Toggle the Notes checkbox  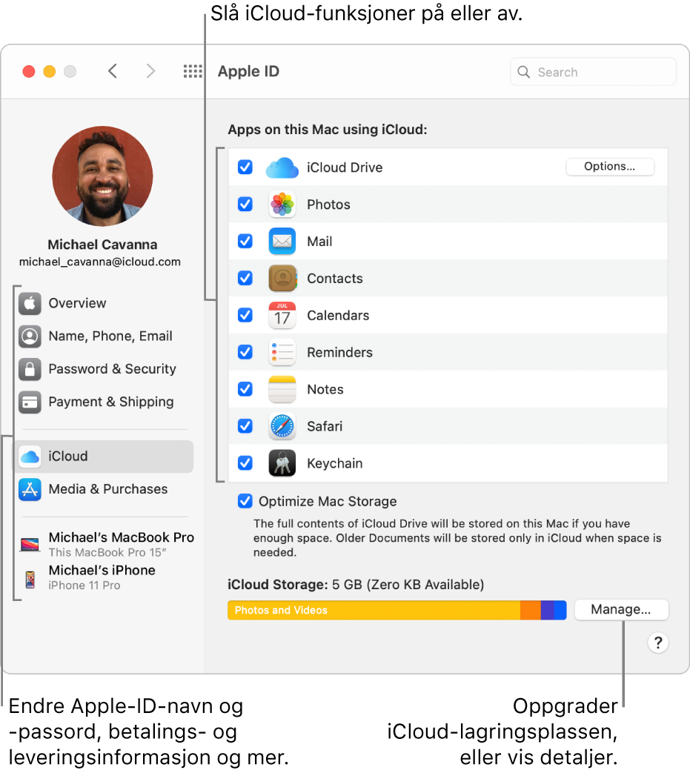(245, 389)
